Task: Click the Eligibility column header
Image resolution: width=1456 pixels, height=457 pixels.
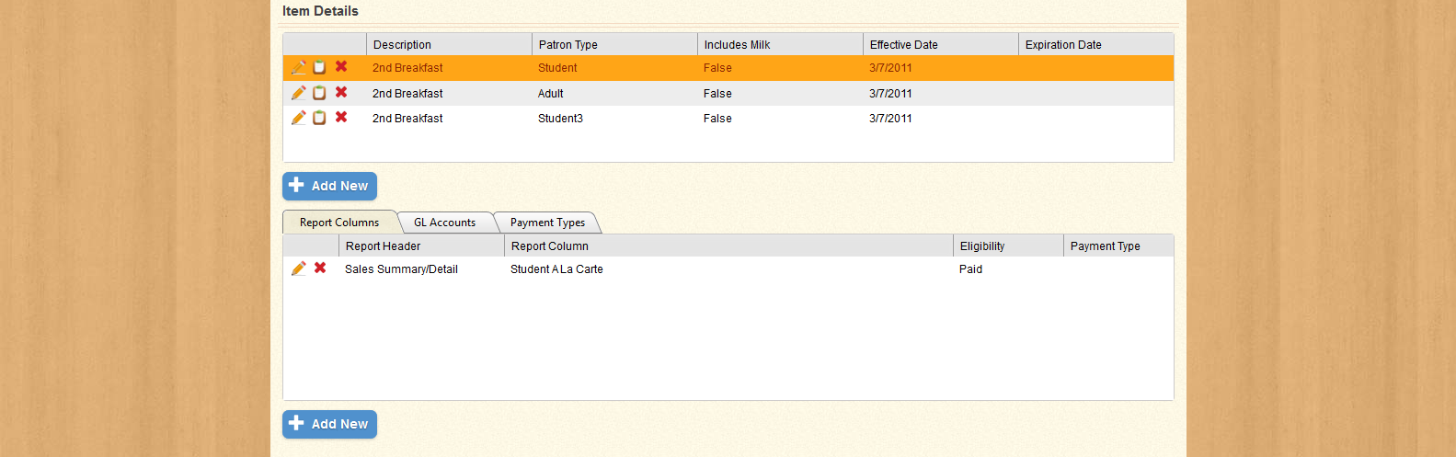Action: pos(982,246)
